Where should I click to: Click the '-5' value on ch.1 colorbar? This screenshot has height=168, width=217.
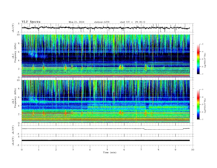pos(202,59)
